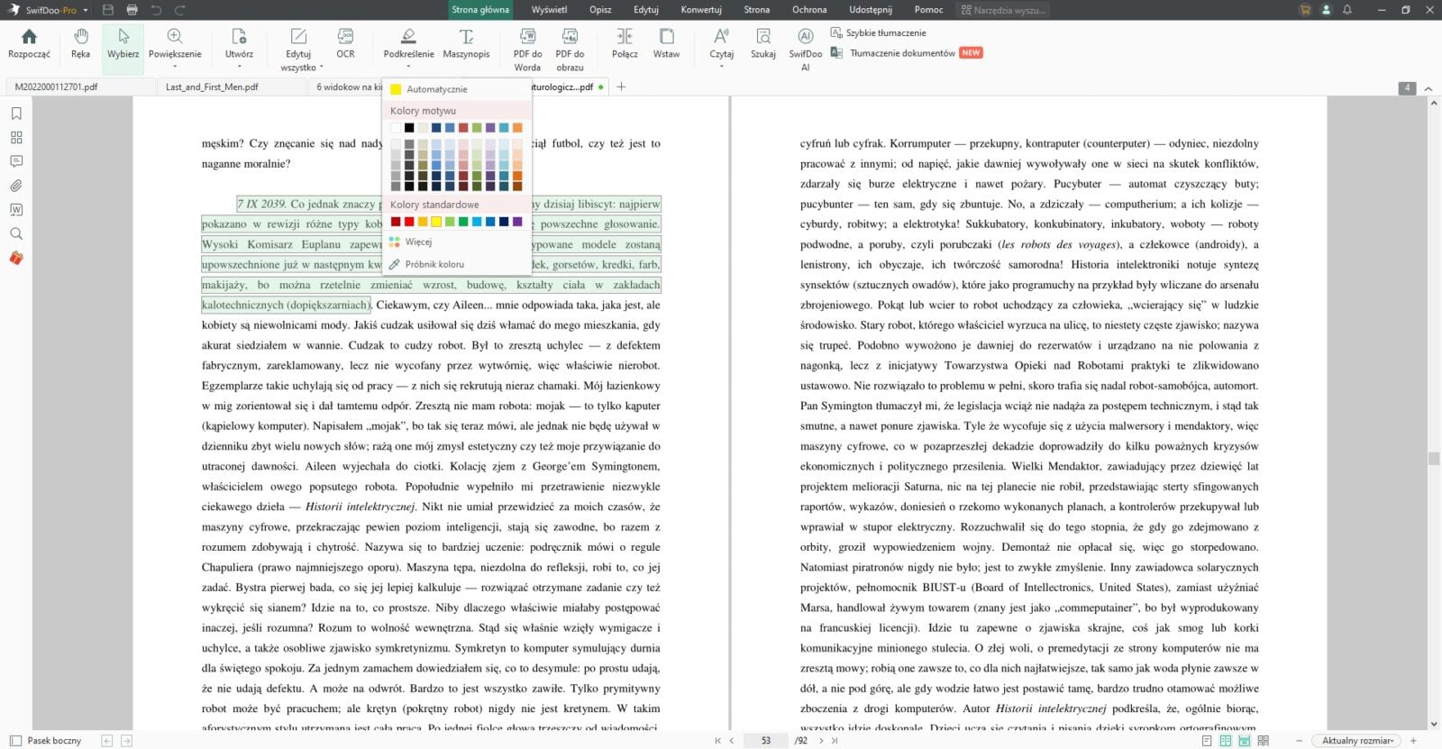Go to the next page

[821, 741]
